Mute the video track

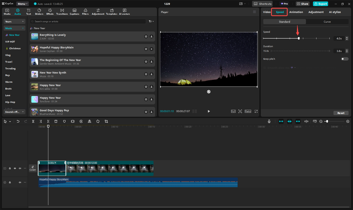coord(20,168)
